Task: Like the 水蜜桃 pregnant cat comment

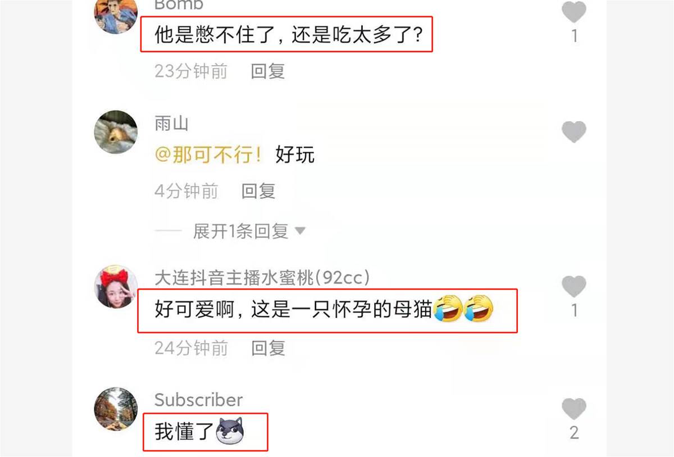Action: pos(574,286)
